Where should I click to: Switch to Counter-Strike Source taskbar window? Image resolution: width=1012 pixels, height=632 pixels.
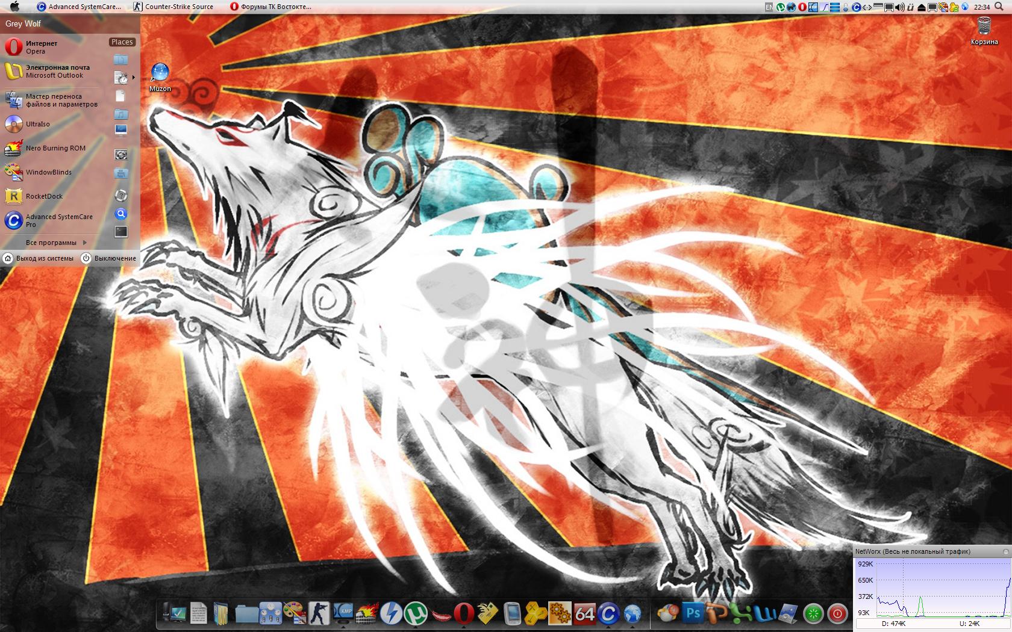173,7
